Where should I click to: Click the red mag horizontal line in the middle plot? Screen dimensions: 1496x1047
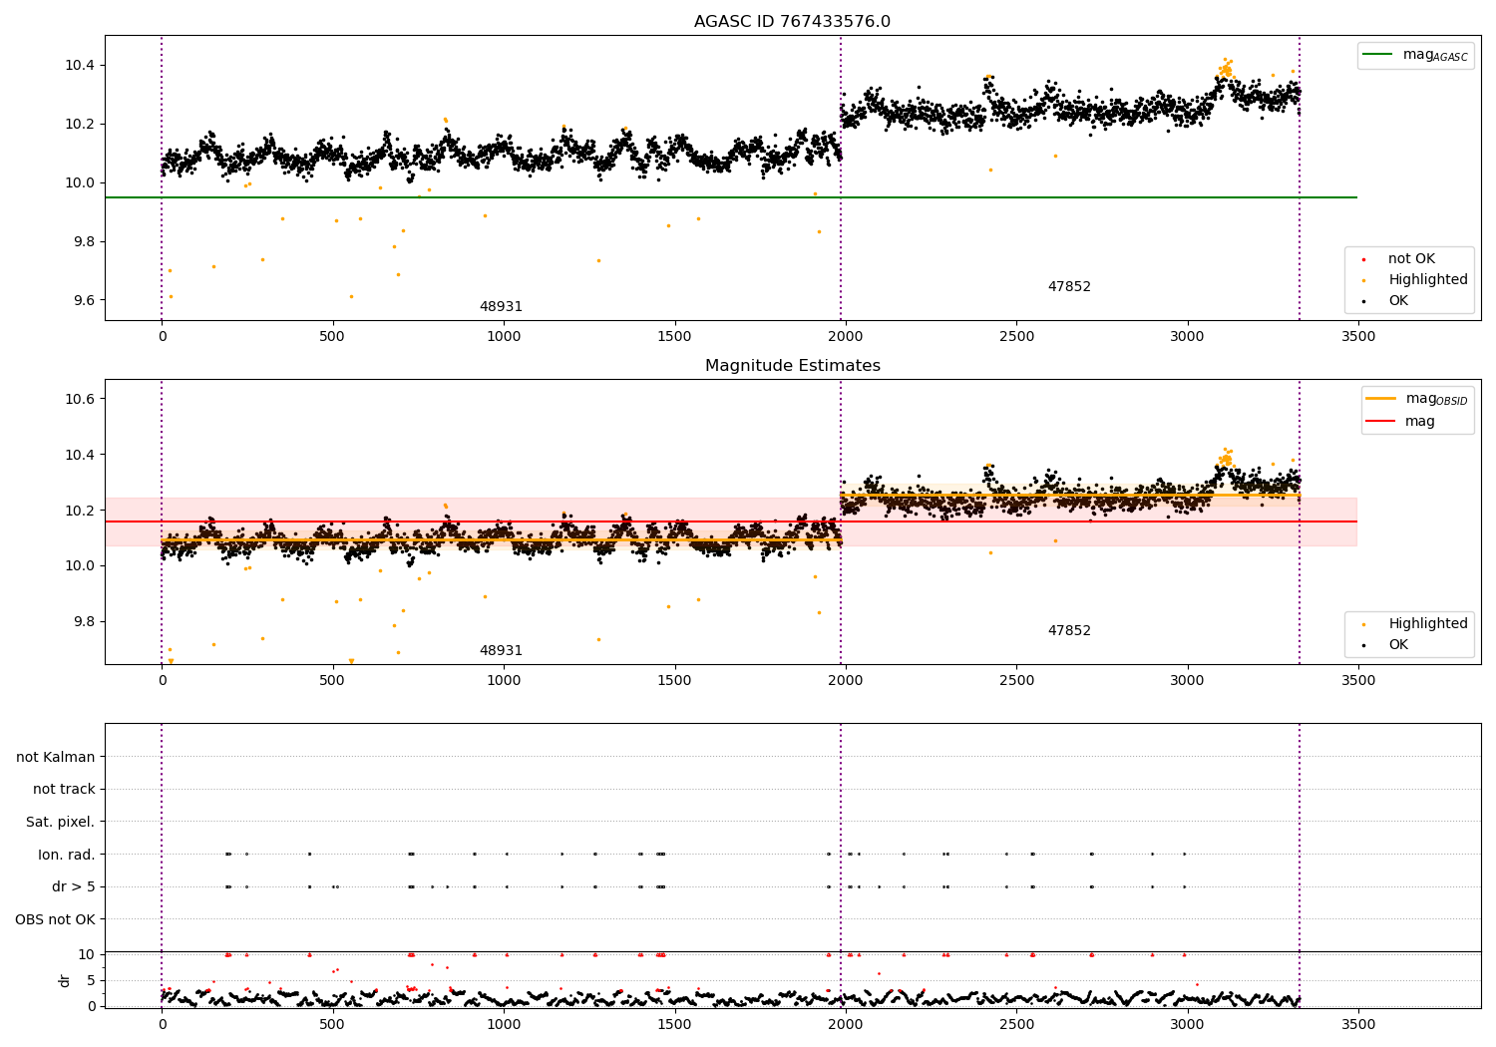[731, 522]
